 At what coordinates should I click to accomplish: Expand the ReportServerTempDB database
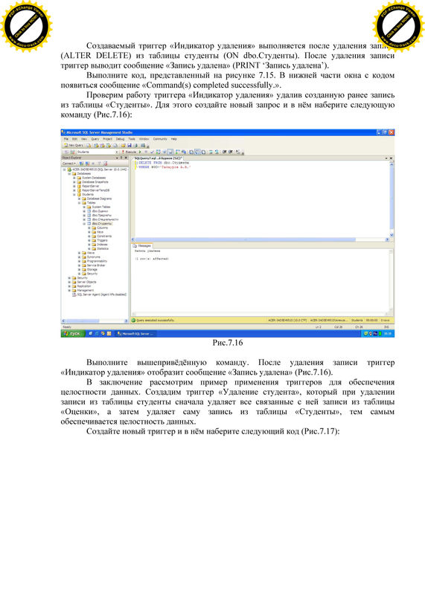pos(74,190)
